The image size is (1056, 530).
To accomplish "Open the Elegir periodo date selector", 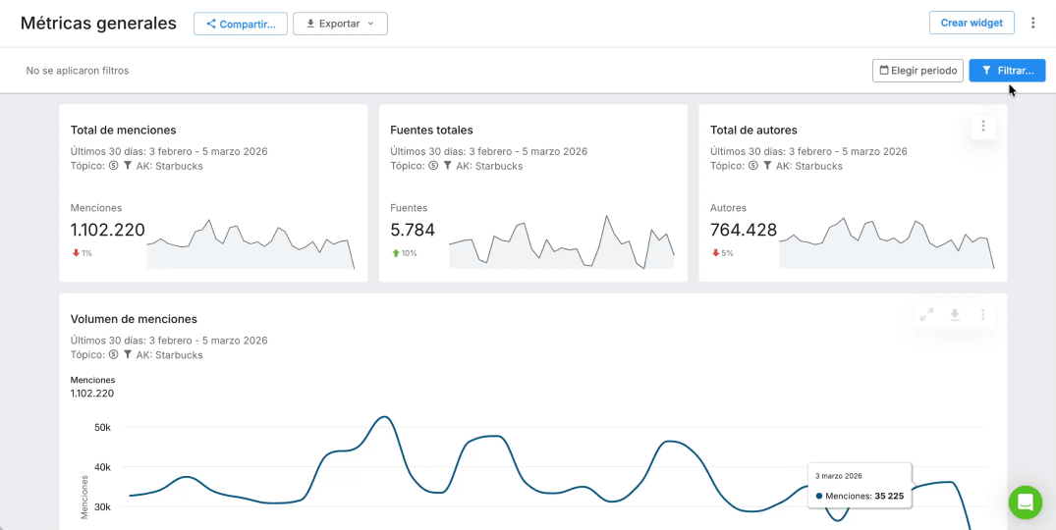I will [917, 71].
